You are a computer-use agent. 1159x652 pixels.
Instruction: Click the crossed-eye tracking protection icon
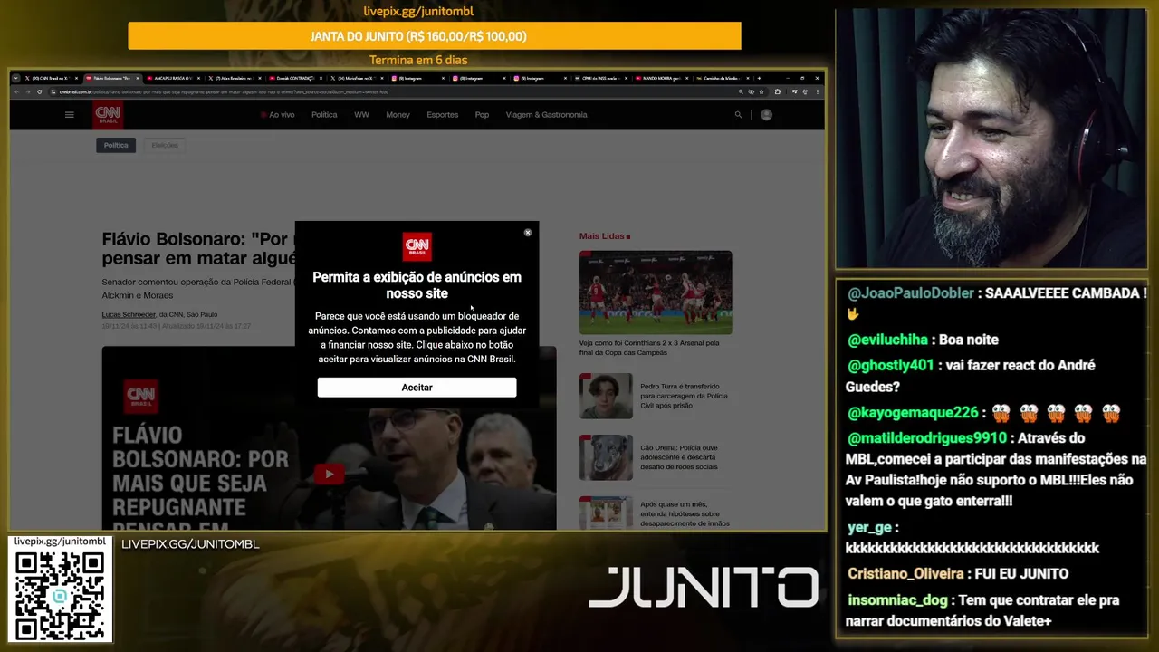(752, 91)
